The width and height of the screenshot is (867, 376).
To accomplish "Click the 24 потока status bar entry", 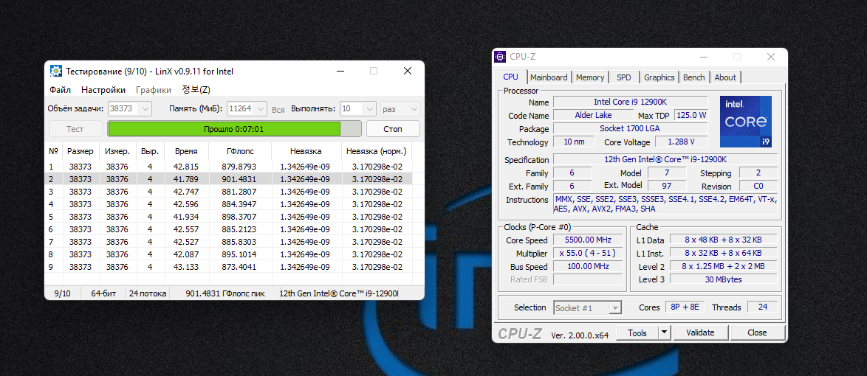I will [148, 293].
